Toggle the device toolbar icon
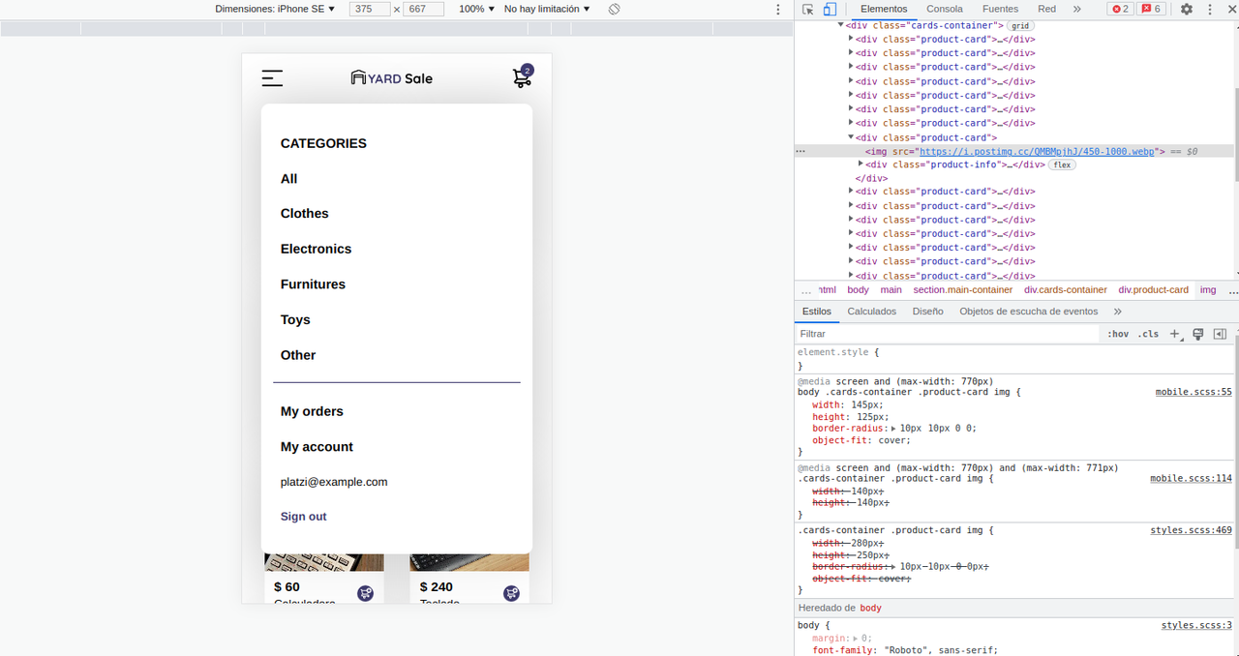Viewport: 1239px width, 656px height. pyautogui.click(x=830, y=9)
